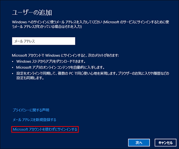179x149 pixels.
Task: Click the Microsoft アプリのオンライン コンテンツ bullet text
Action: pos(61,68)
